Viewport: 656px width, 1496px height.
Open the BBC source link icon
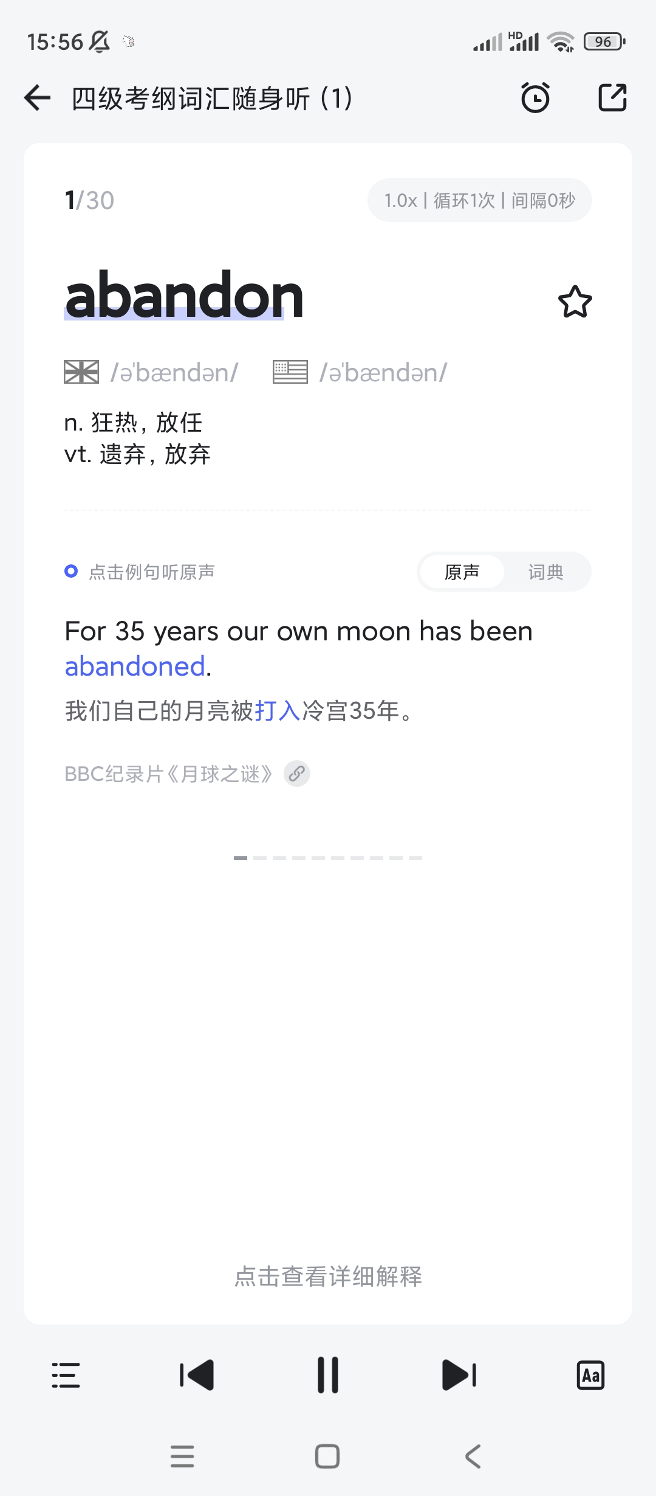click(297, 774)
